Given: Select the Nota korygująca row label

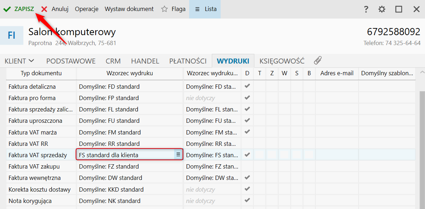Looking at the screenshot, I should 30,200.
